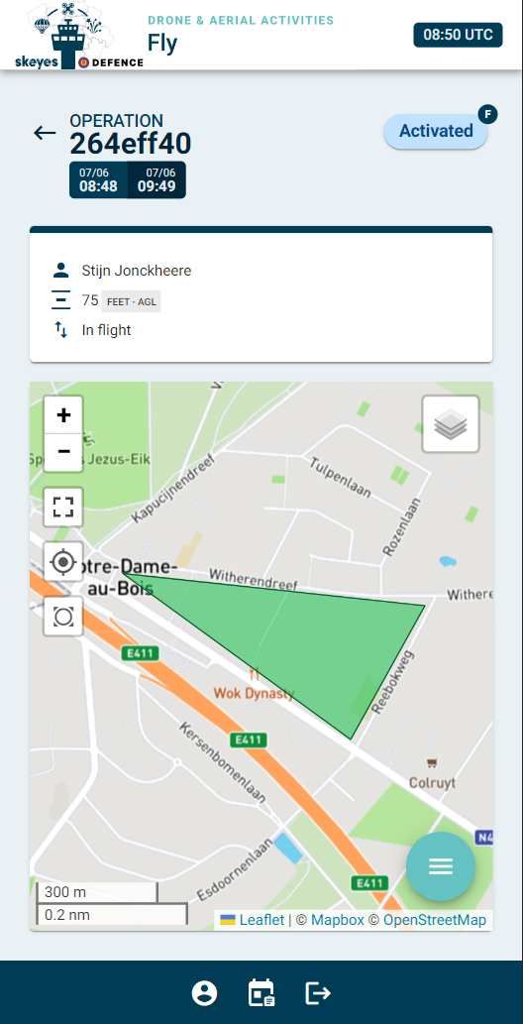Click the F badge on Activated
Viewport: 523px width, 1024px height.
point(487,114)
